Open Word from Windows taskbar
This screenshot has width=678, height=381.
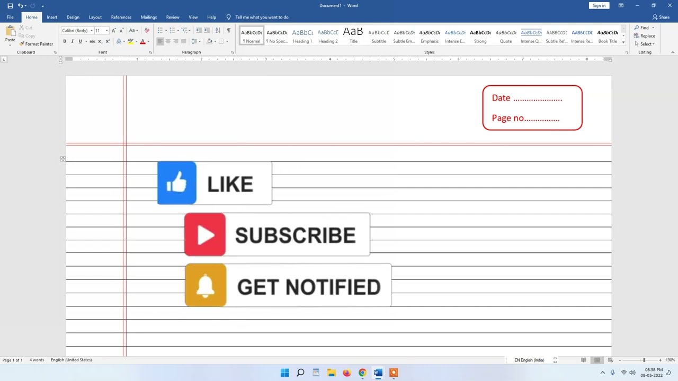point(378,373)
